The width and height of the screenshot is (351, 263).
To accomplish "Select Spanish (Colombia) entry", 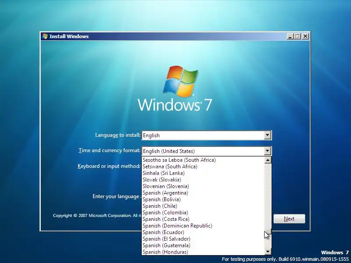I will coord(203,213).
